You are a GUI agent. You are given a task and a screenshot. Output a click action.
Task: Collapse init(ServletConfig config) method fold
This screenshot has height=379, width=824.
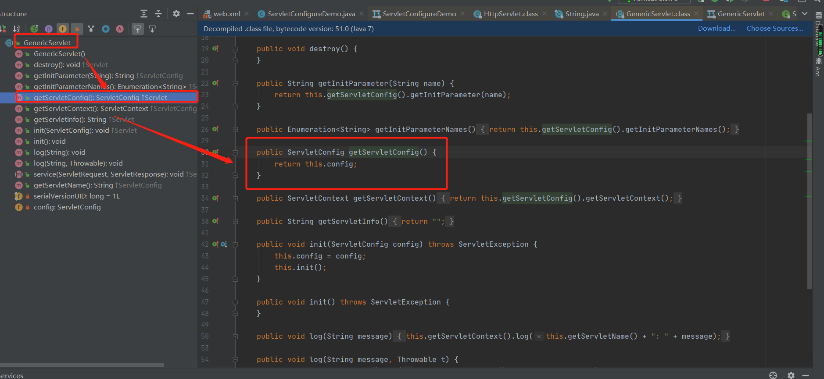point(235,244)
